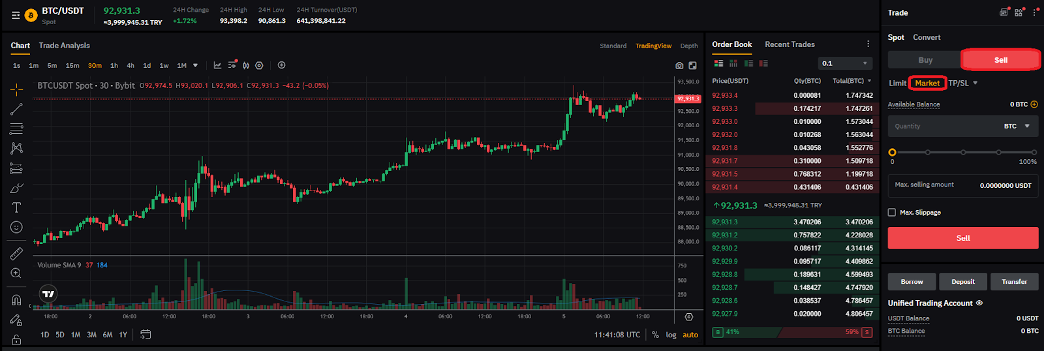The image size is (1044, 351).
Task: Open the chart text annotation tool
Action: [16, 207]
